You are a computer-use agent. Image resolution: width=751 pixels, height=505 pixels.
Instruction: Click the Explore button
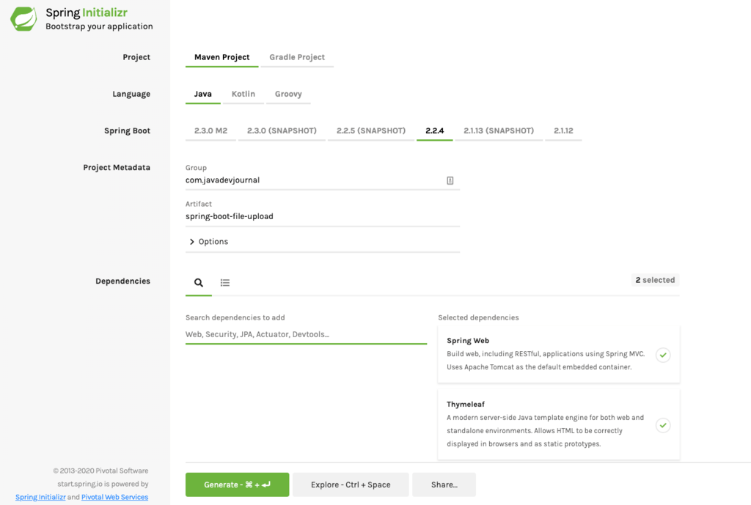coord(351,484)
